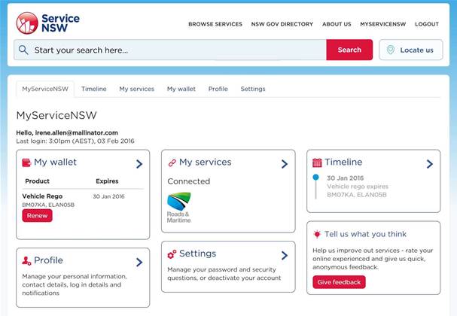Click the Give feedback button

coord(339,282)
